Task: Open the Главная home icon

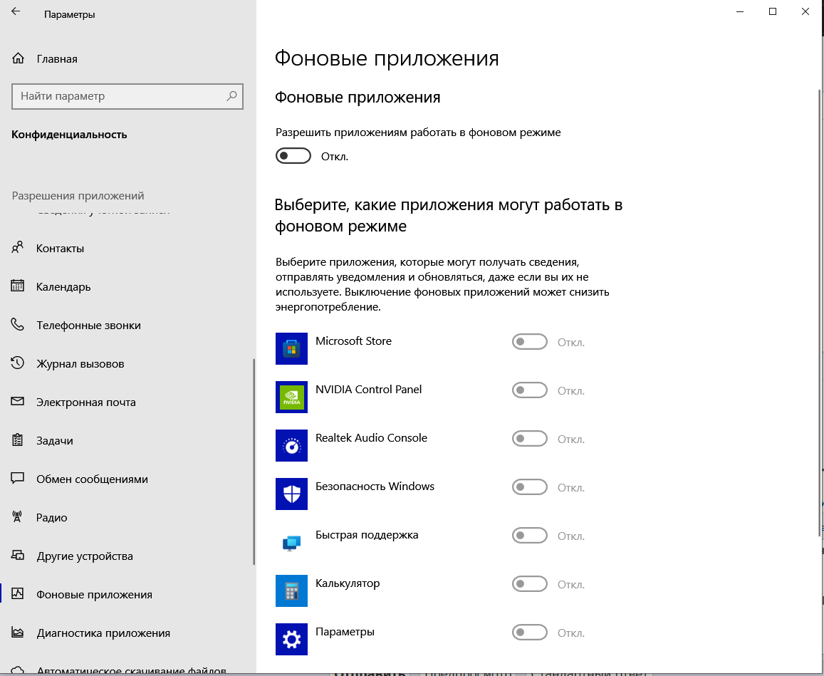Action: (x=18, y=58)
